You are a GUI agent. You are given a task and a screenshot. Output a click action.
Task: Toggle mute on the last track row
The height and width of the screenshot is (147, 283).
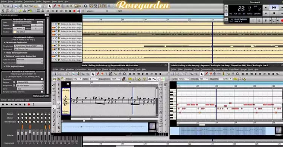click(56, 60)
